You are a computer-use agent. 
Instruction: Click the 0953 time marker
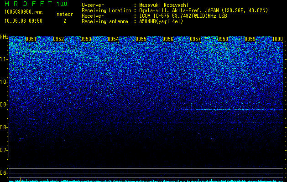[x=86, y=39]
